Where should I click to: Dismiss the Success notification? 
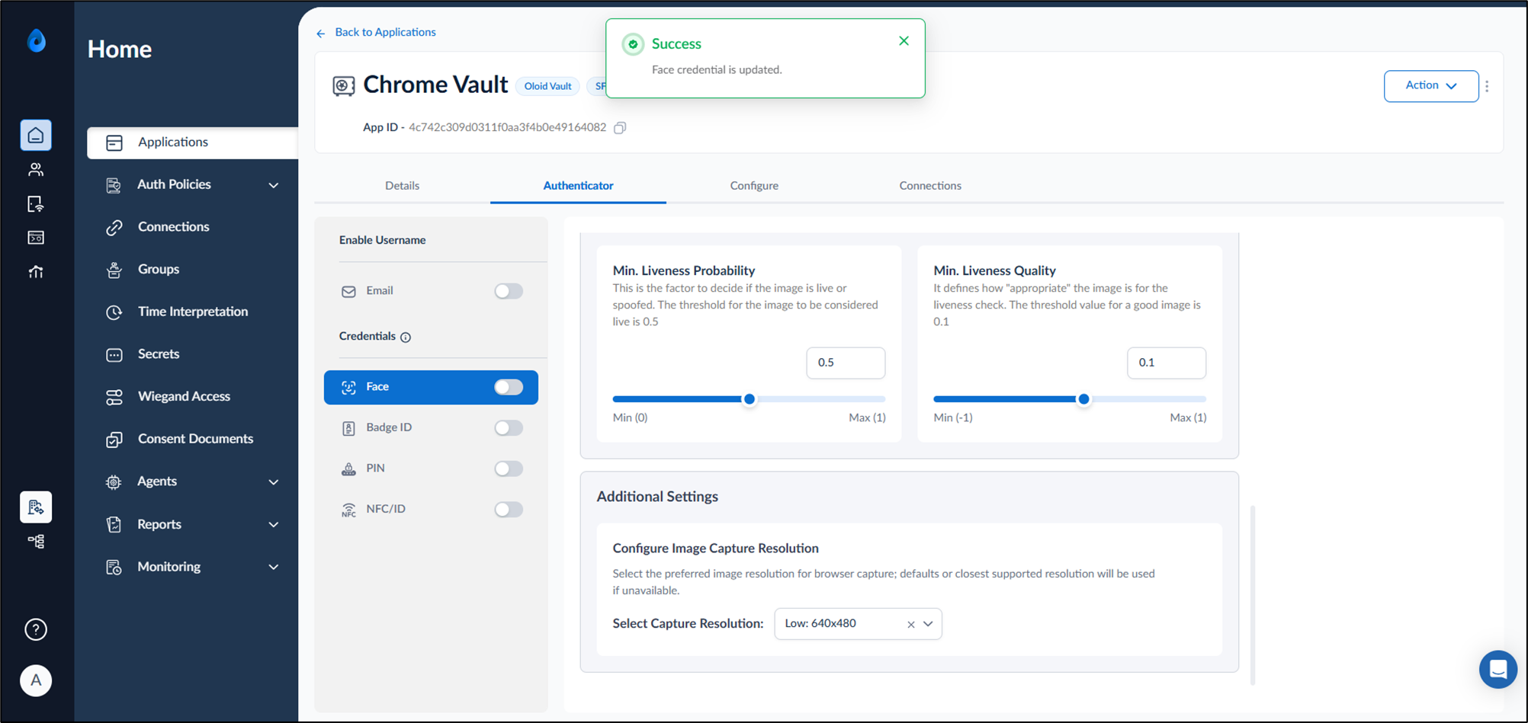point(904,41)
